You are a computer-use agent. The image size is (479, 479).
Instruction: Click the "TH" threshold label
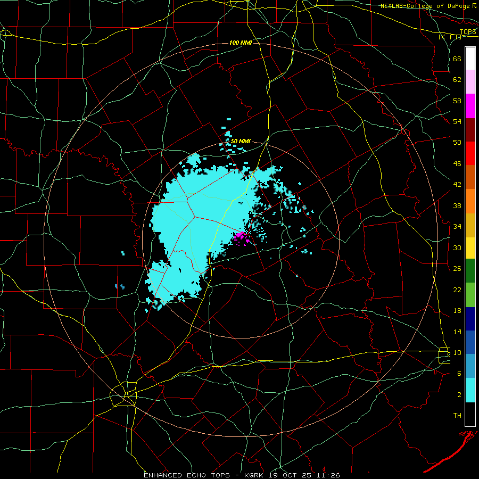coord(457,416)
